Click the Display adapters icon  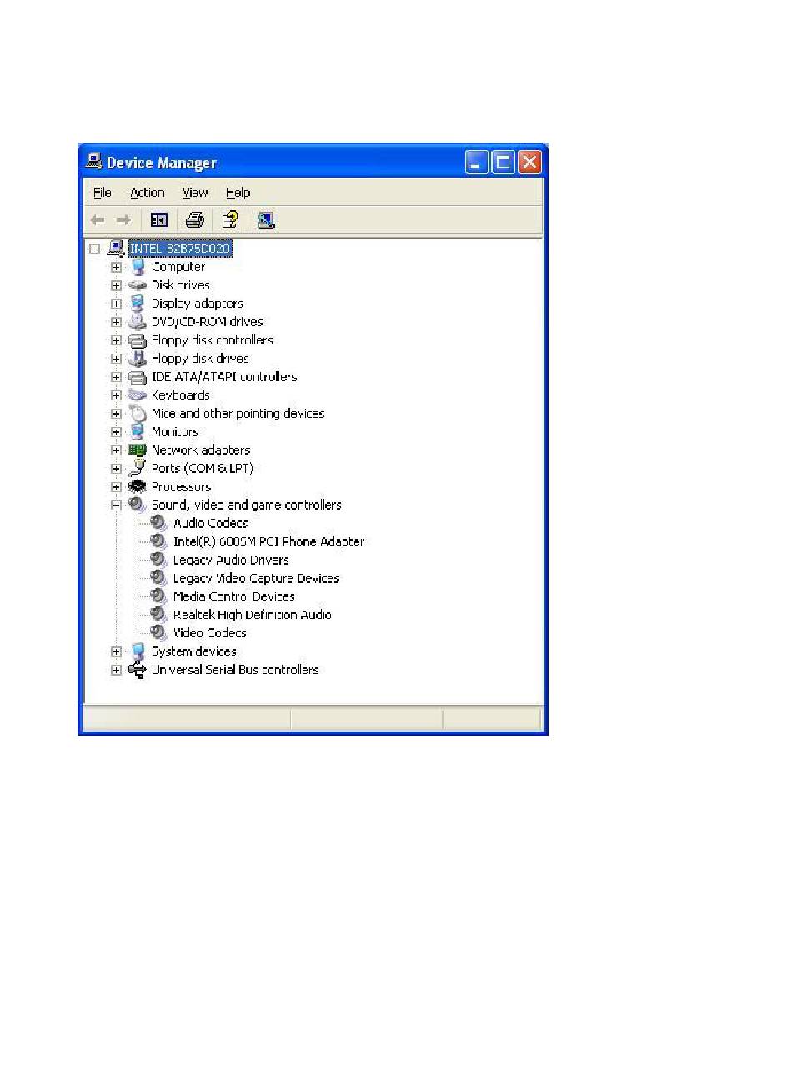click(138, 304)
